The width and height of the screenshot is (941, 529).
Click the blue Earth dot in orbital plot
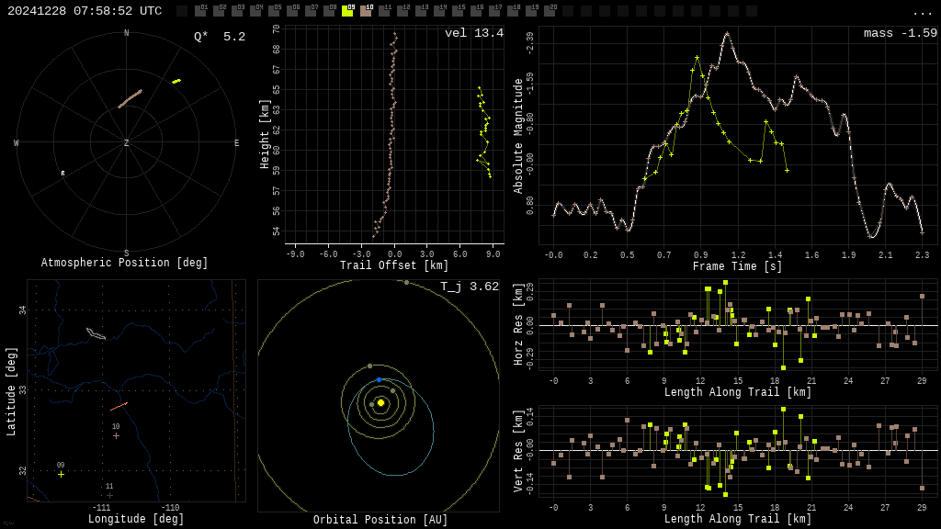coord(379,379)
